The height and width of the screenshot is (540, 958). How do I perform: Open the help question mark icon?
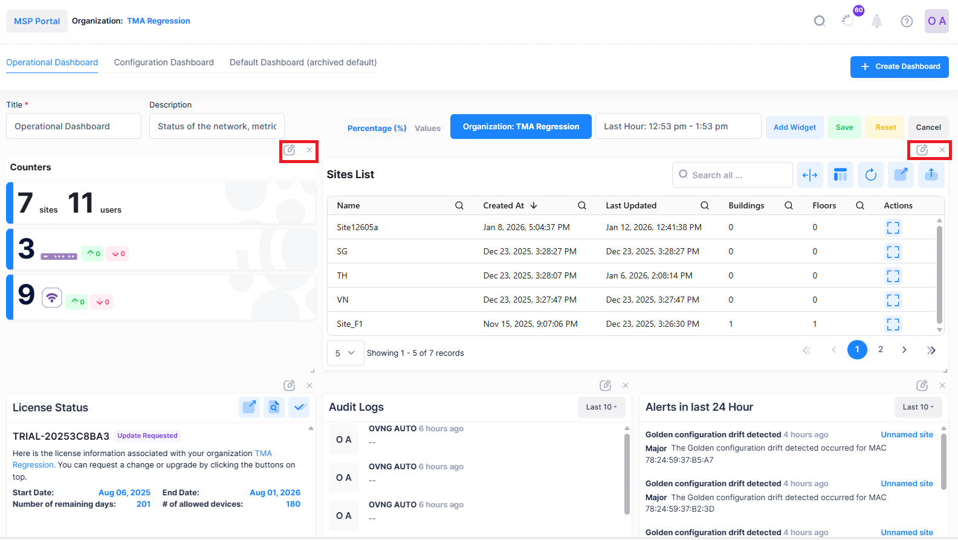point(906,22)
